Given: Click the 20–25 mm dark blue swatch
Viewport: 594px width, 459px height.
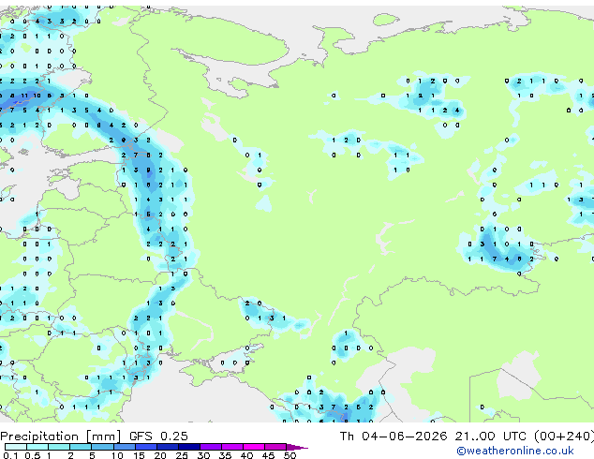Looking at the screenshot, I should (167, 447).
